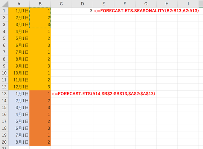
Task: Select cell A10 containing 10月1日
Action: [19, 73]
